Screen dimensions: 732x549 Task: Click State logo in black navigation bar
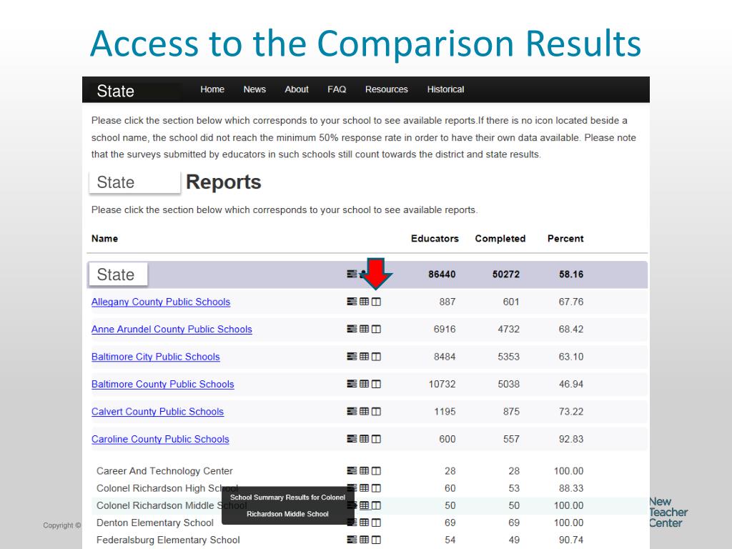pos(115,91)
